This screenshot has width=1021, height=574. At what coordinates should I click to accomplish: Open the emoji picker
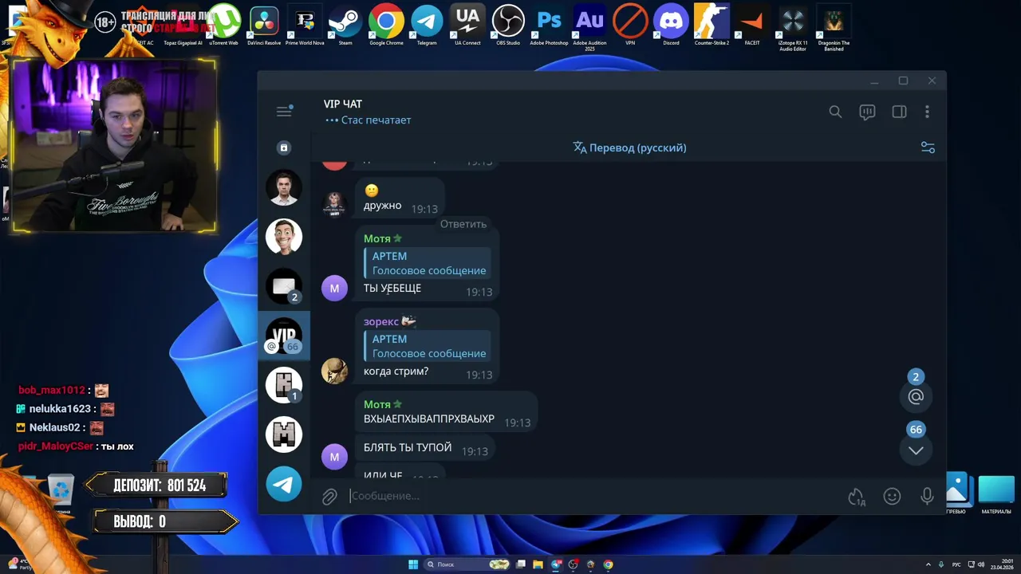(x=892, y=497)
